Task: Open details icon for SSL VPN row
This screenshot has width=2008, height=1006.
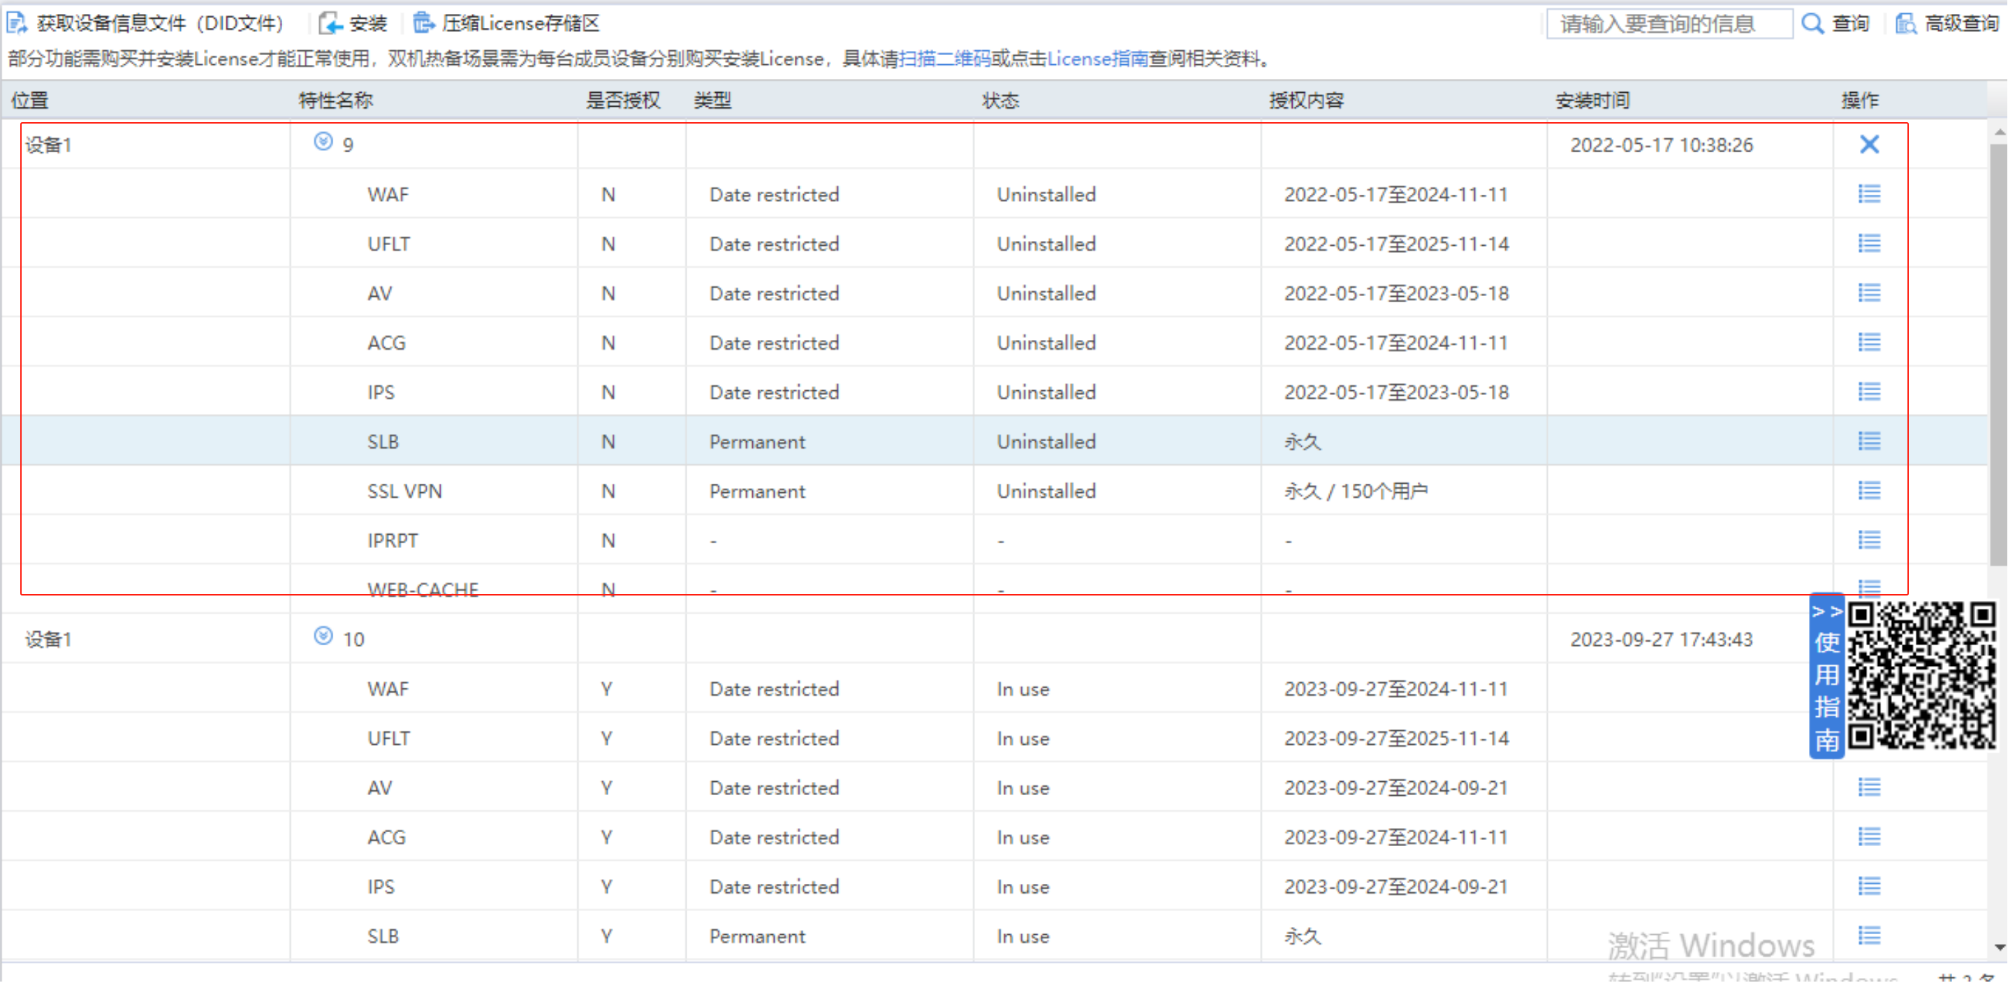Action: click(1868, 490)
